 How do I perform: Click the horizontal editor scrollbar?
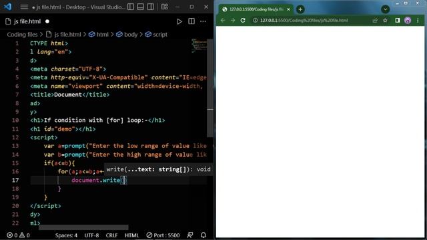click(x=83, y=227)
